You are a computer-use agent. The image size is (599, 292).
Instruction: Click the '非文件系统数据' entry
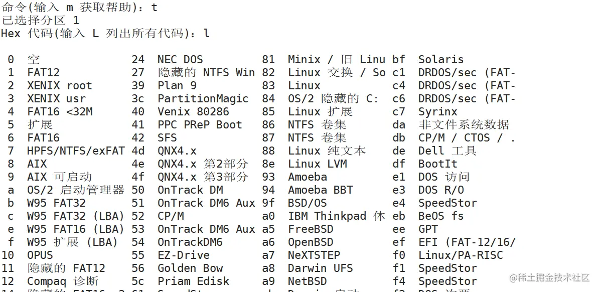tap(464, 124)
